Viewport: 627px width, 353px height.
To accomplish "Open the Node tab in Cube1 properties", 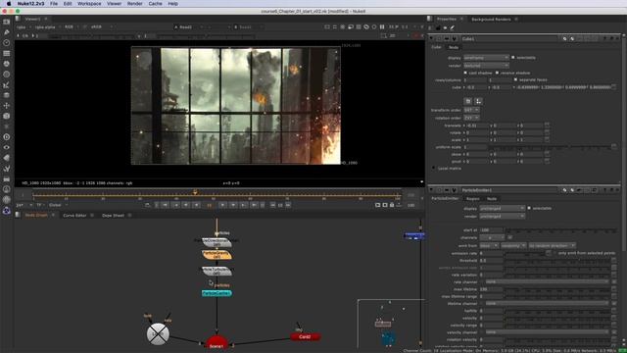I will pyautogui.click(x=454, y=47).
